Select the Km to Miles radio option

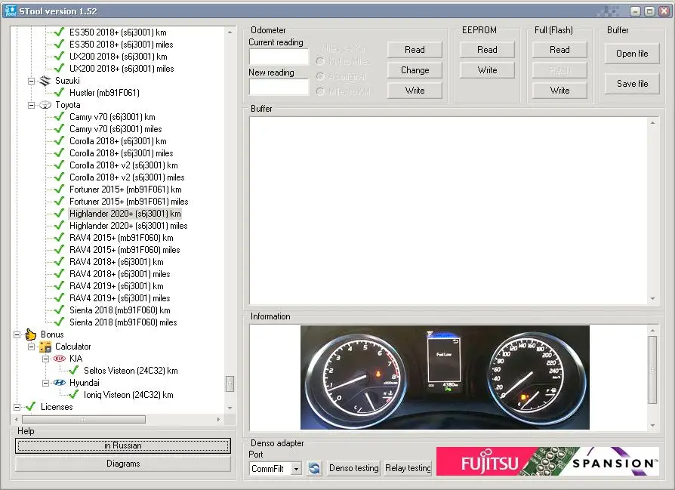pos(320,61)
